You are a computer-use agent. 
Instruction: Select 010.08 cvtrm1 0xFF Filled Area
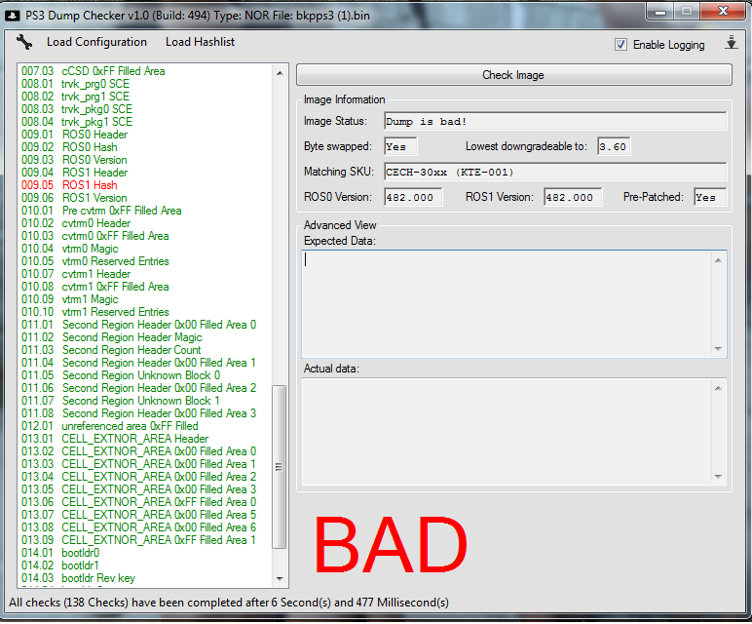click(94, 287)
